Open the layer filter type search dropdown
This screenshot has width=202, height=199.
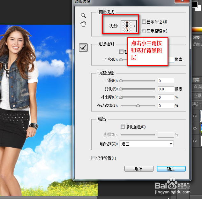(198, 87)
